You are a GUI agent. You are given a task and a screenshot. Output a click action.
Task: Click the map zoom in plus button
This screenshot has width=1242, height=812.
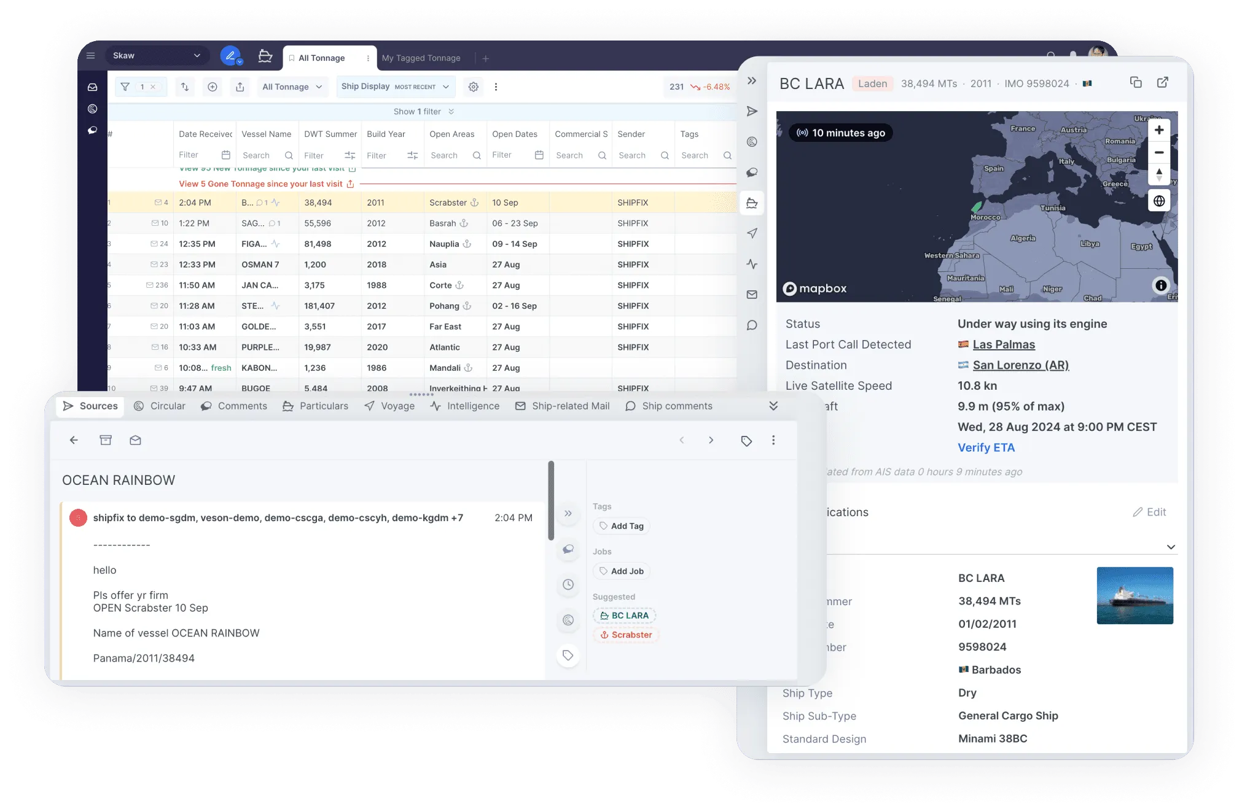click(x=1158, y=130)
